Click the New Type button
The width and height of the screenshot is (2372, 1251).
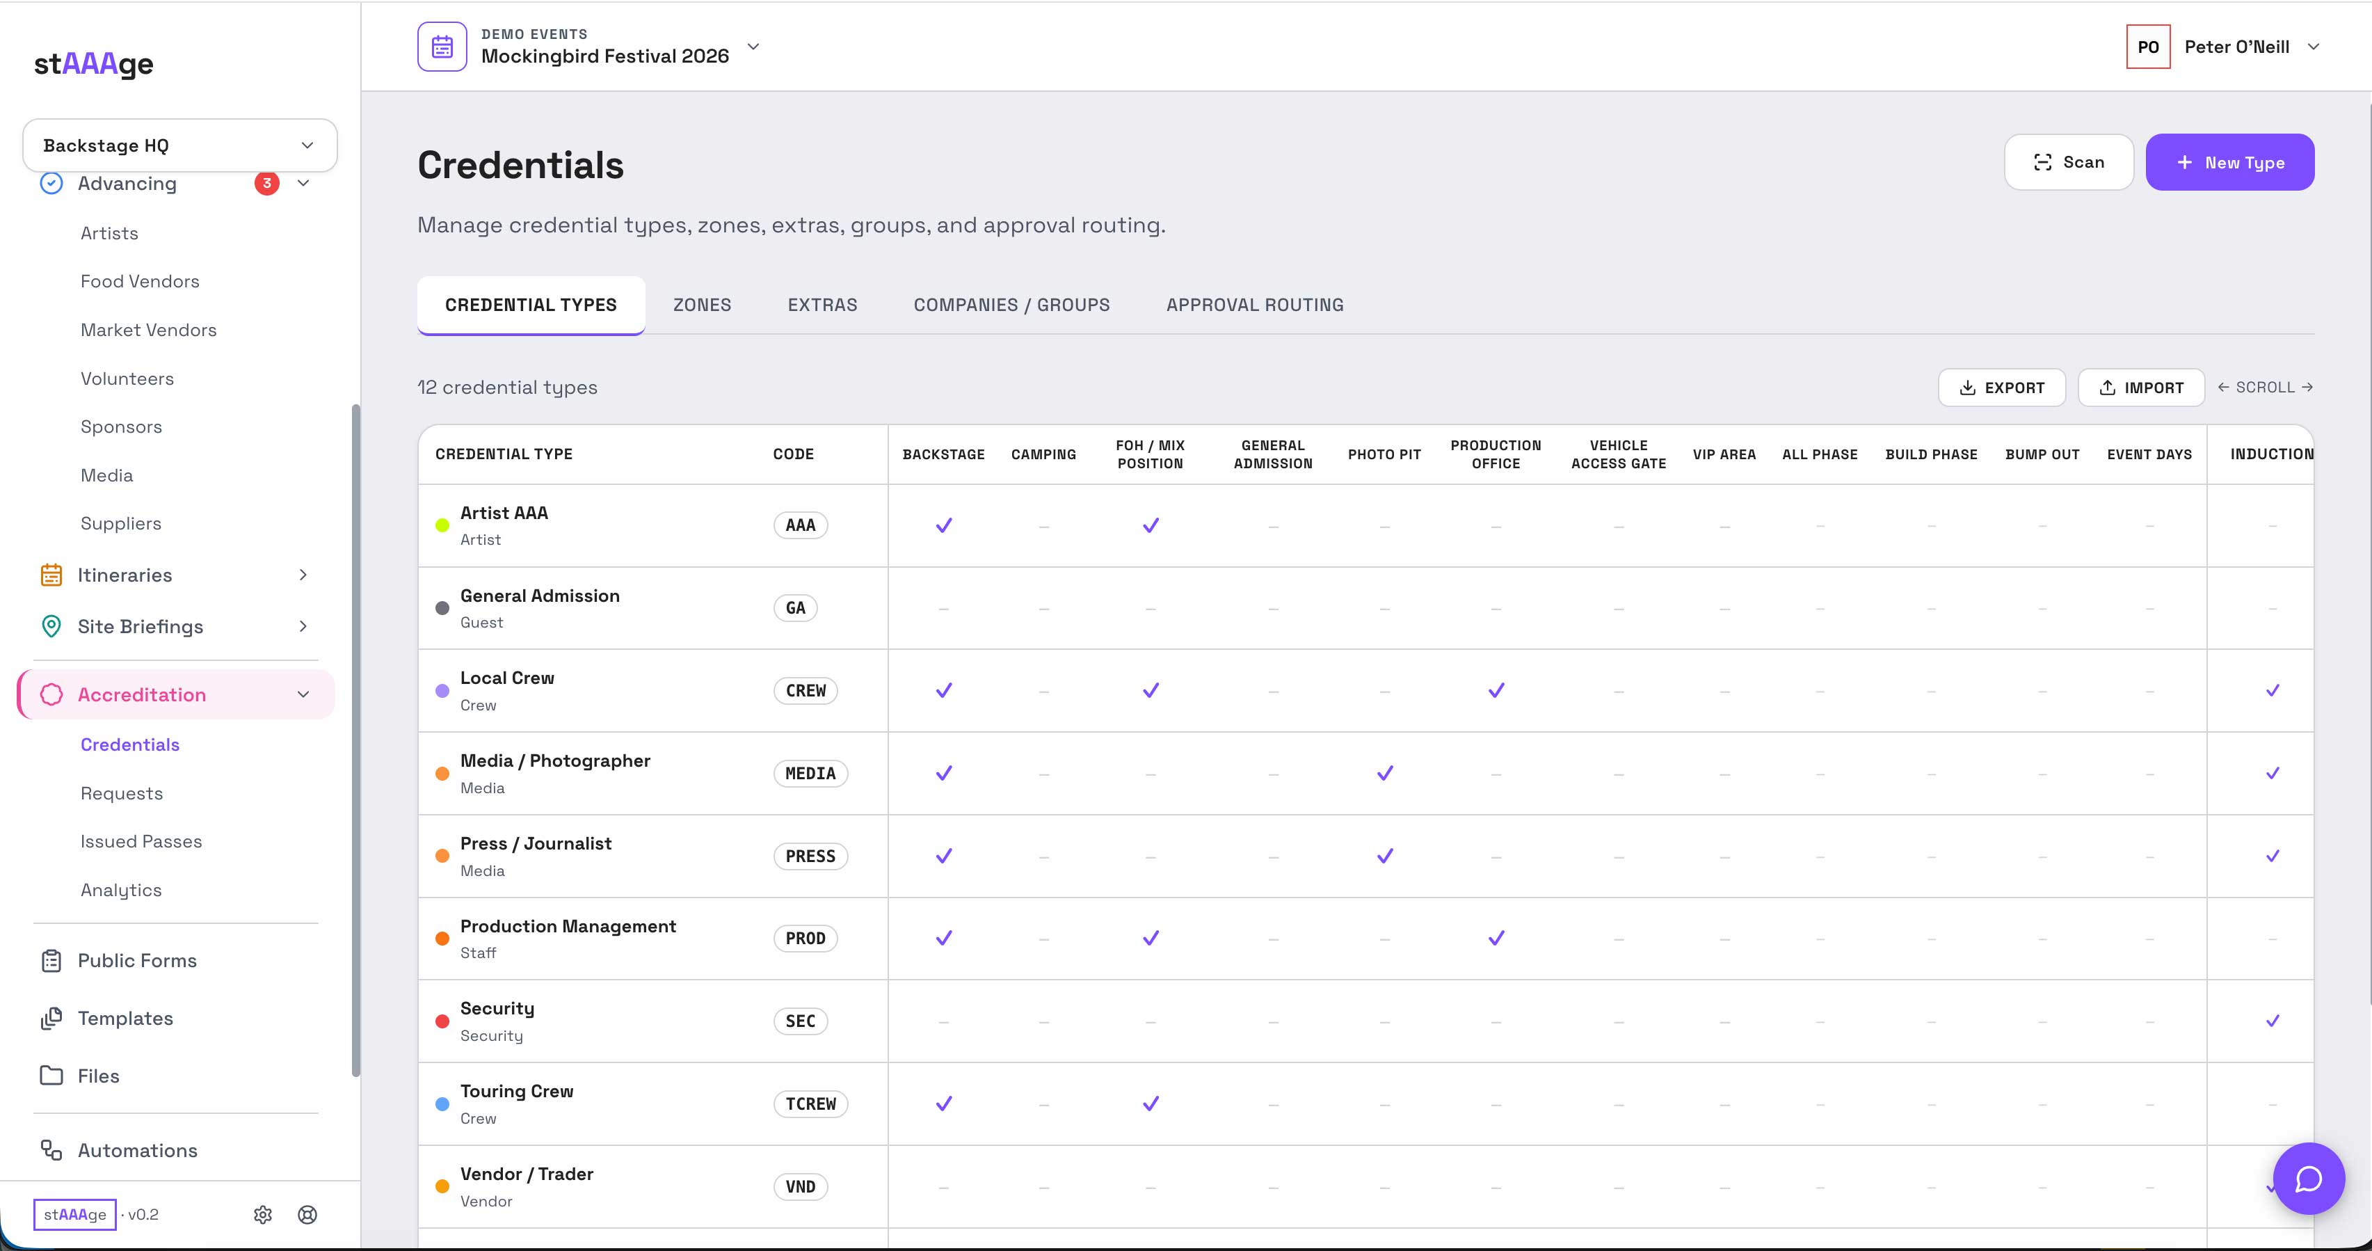click(2229, 162)
